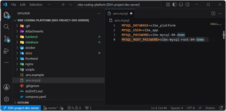Go forward with the right arrow
The height and width of the screenshot is (111, 226).
coord(70,5)
